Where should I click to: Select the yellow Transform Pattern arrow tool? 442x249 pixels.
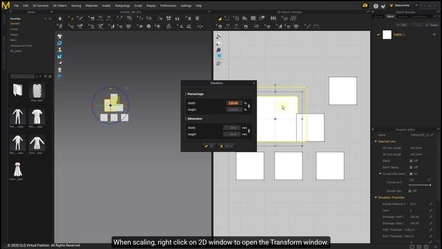click(219, 19)
